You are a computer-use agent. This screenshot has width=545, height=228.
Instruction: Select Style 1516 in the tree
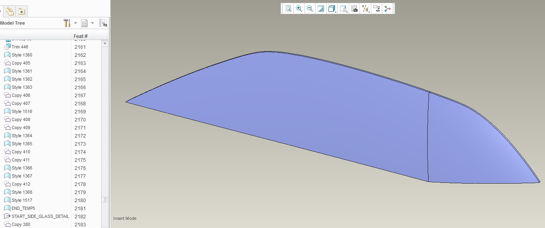point(22,111)
